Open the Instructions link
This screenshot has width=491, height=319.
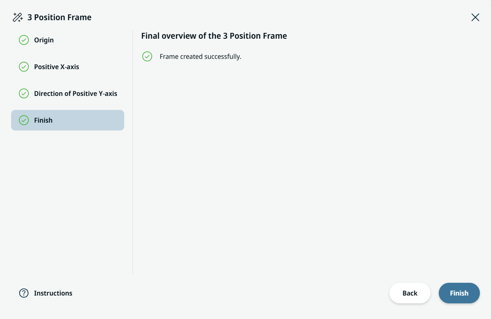[x=53, y=293]
